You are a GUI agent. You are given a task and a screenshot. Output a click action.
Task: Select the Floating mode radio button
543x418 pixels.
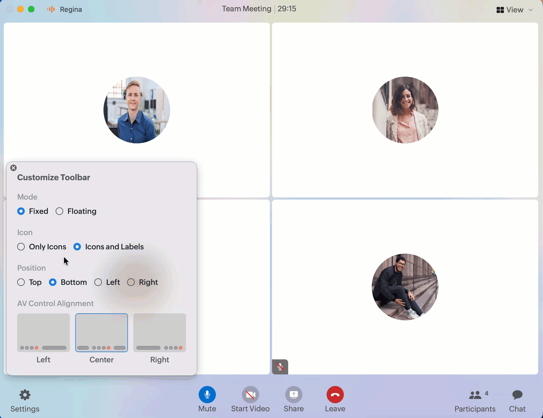coord(59,211)
